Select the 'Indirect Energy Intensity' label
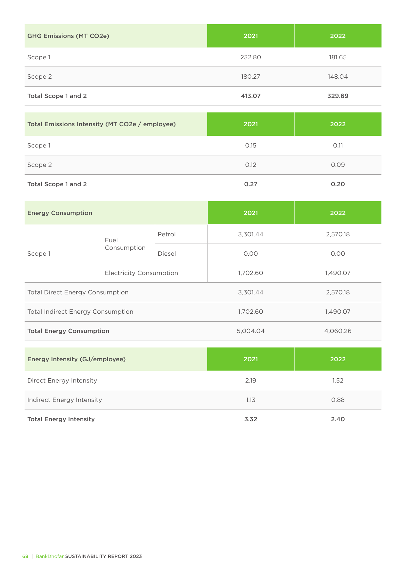 click(65, 400)
